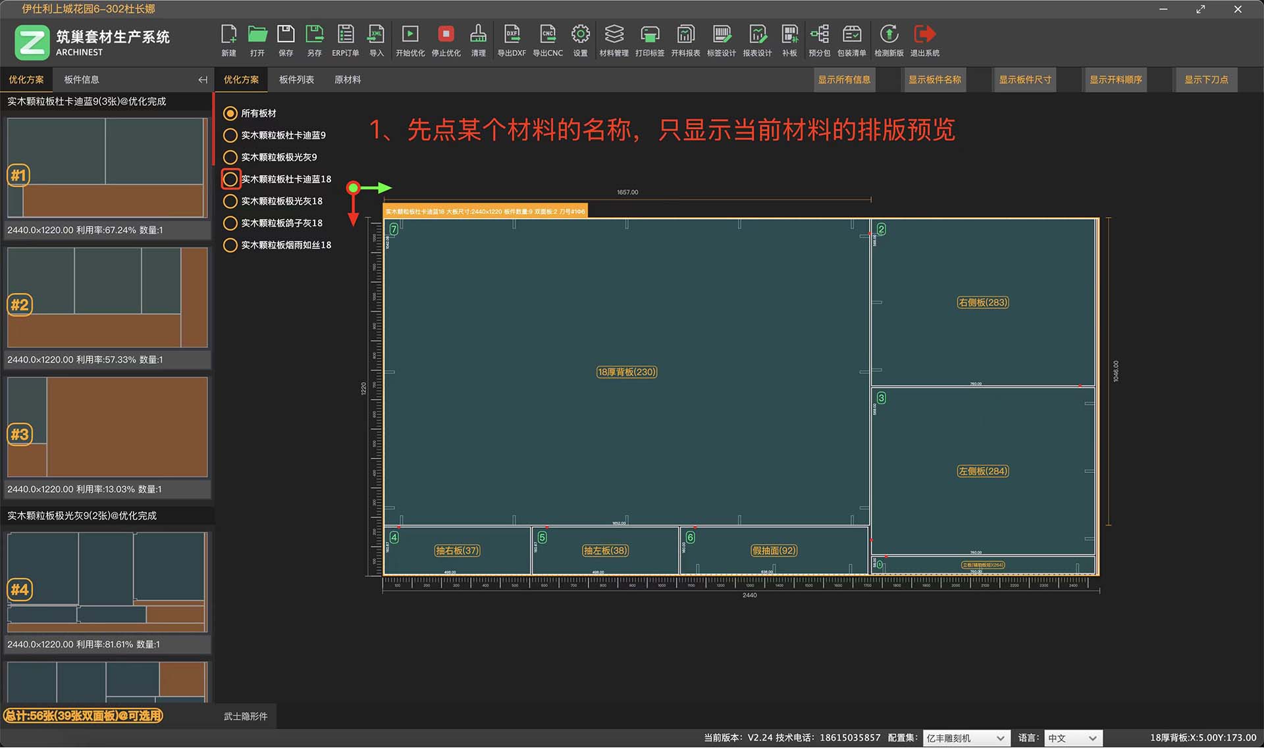Open the 语言 中文 language dropdown

coord(1073,738)
